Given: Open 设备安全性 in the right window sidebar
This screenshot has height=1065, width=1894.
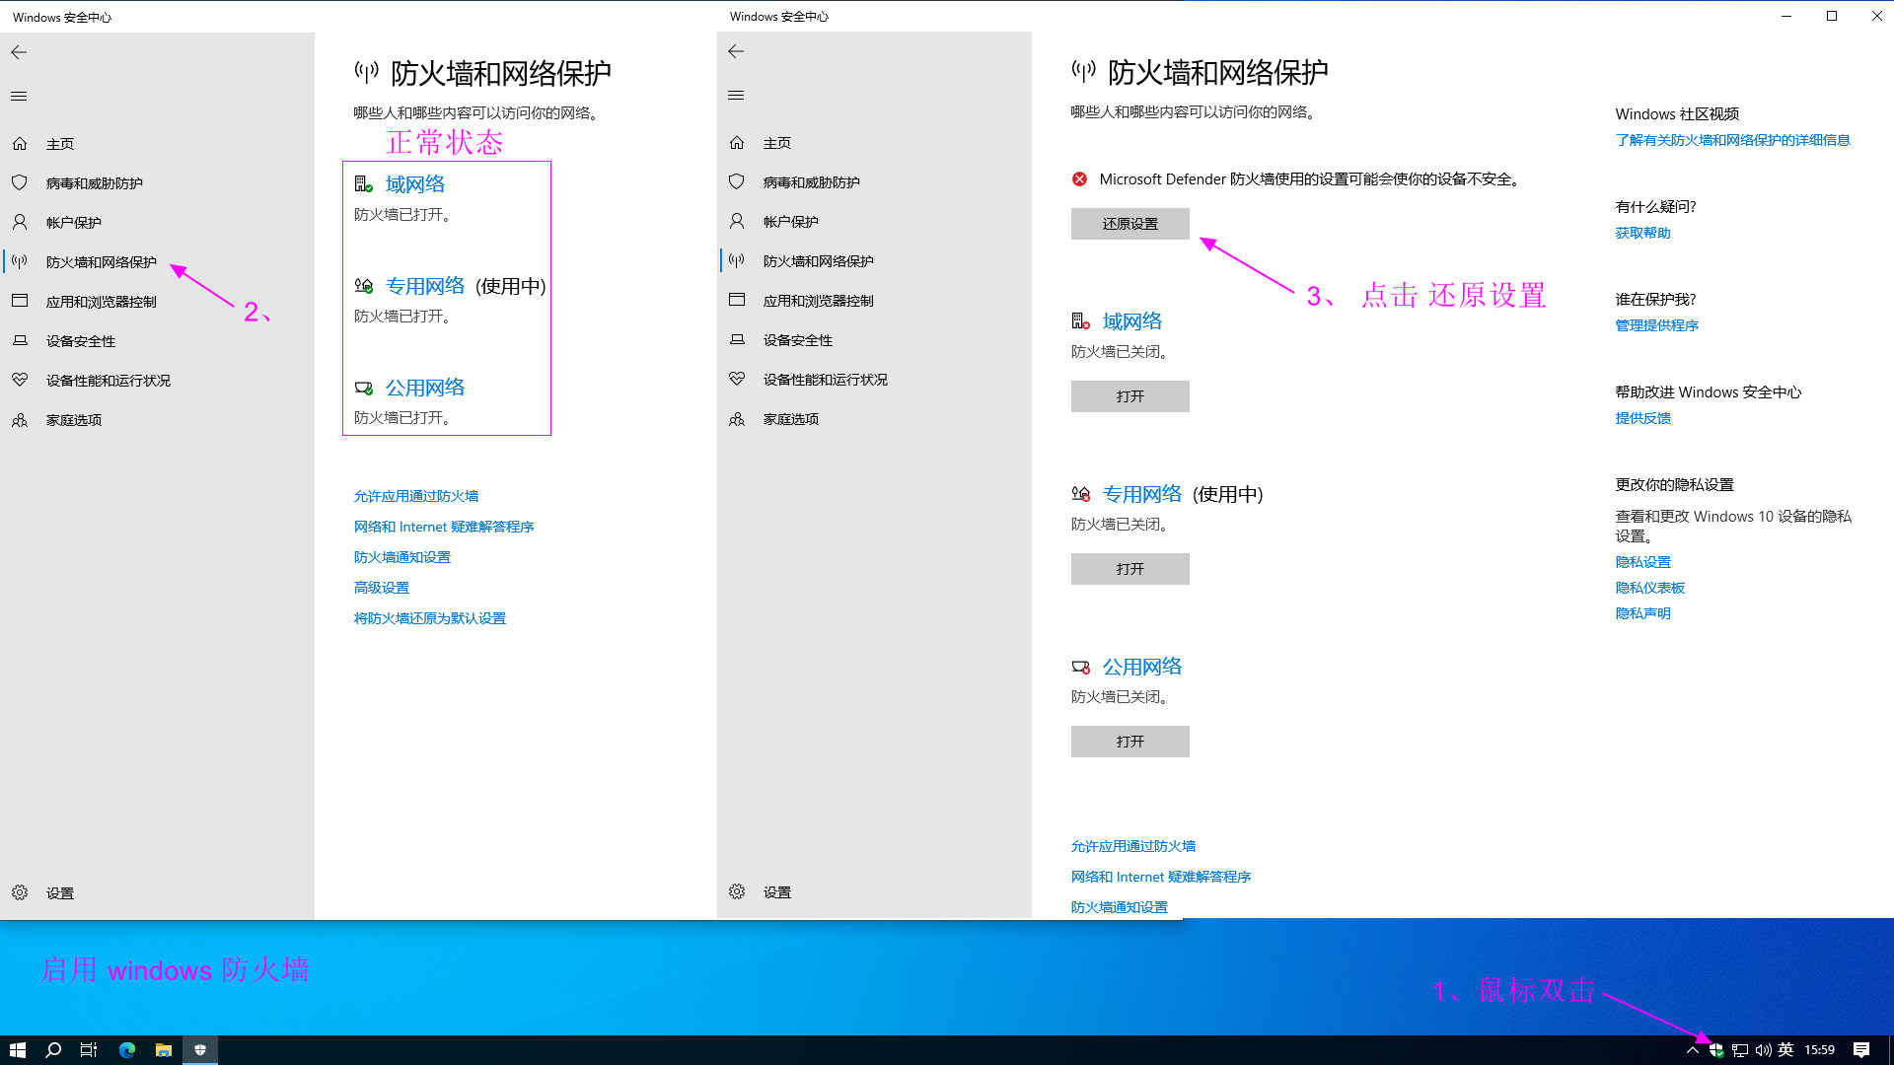Looking at the screenshot, I should (x=797, y=340).
